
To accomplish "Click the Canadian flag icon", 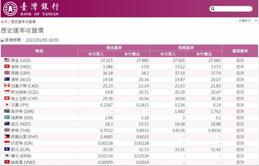I will tap(7, 86).
